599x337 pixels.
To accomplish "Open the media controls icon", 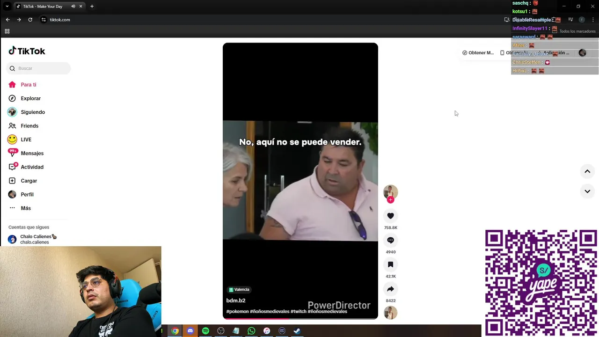I will click(570, 20).
